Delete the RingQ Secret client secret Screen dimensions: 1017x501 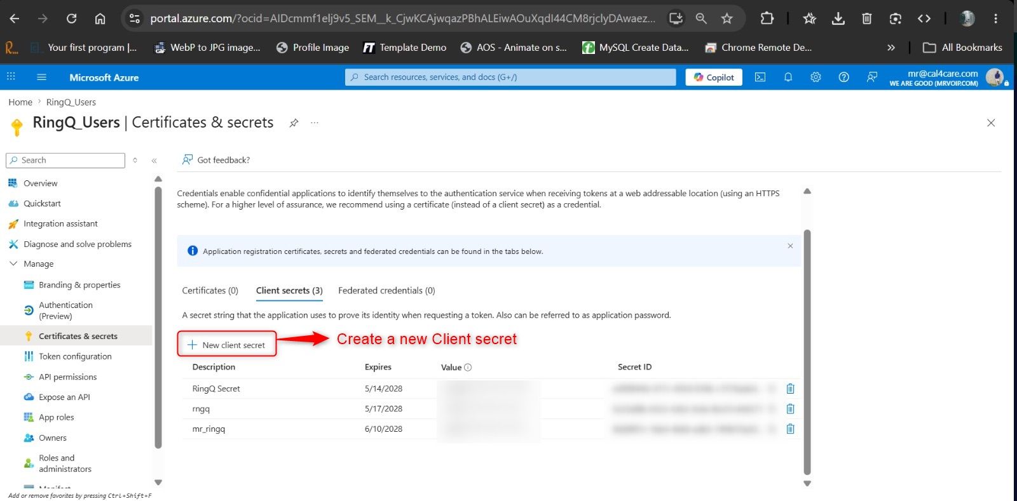[790, 389]
